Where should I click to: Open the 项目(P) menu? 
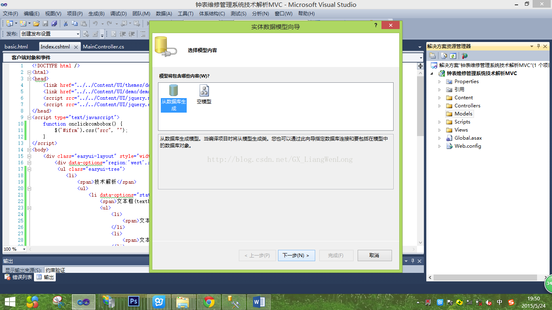pyautogui.click(x=75, y=13)
